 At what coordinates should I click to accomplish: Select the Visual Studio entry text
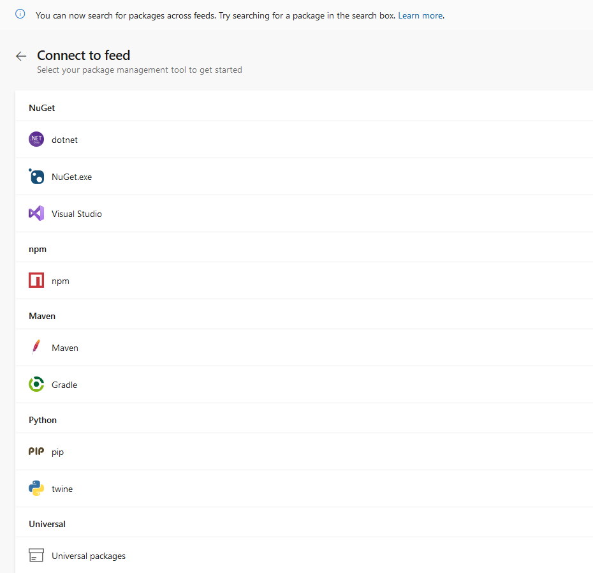pyautogui.click(x=77, y=214)
